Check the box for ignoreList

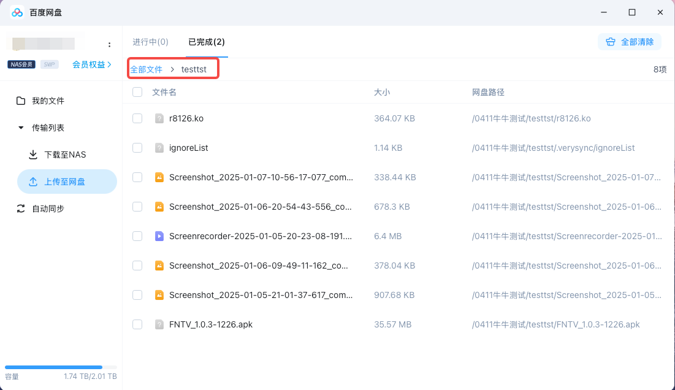pyautogui.click(x=137, y=148)
